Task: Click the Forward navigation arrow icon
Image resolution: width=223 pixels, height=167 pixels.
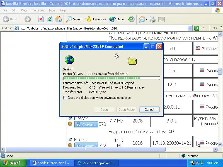Action: click(x=28, y=19)
